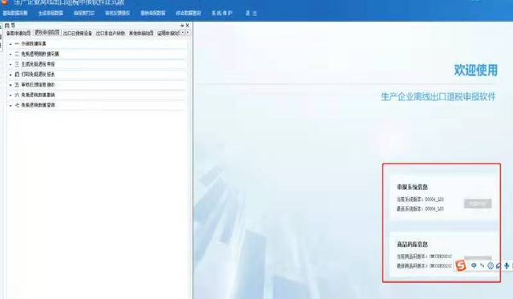The height and width of the screenshot is (299, 513).
Task: Switch to the 证明申报向导 tab
Action: (168, 33)
